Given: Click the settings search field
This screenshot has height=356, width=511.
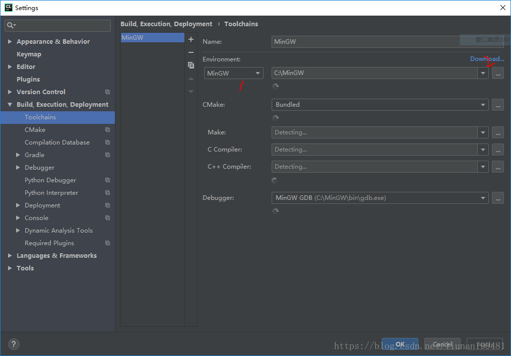Looking at the screenshot, I should (x=57, y=25).
